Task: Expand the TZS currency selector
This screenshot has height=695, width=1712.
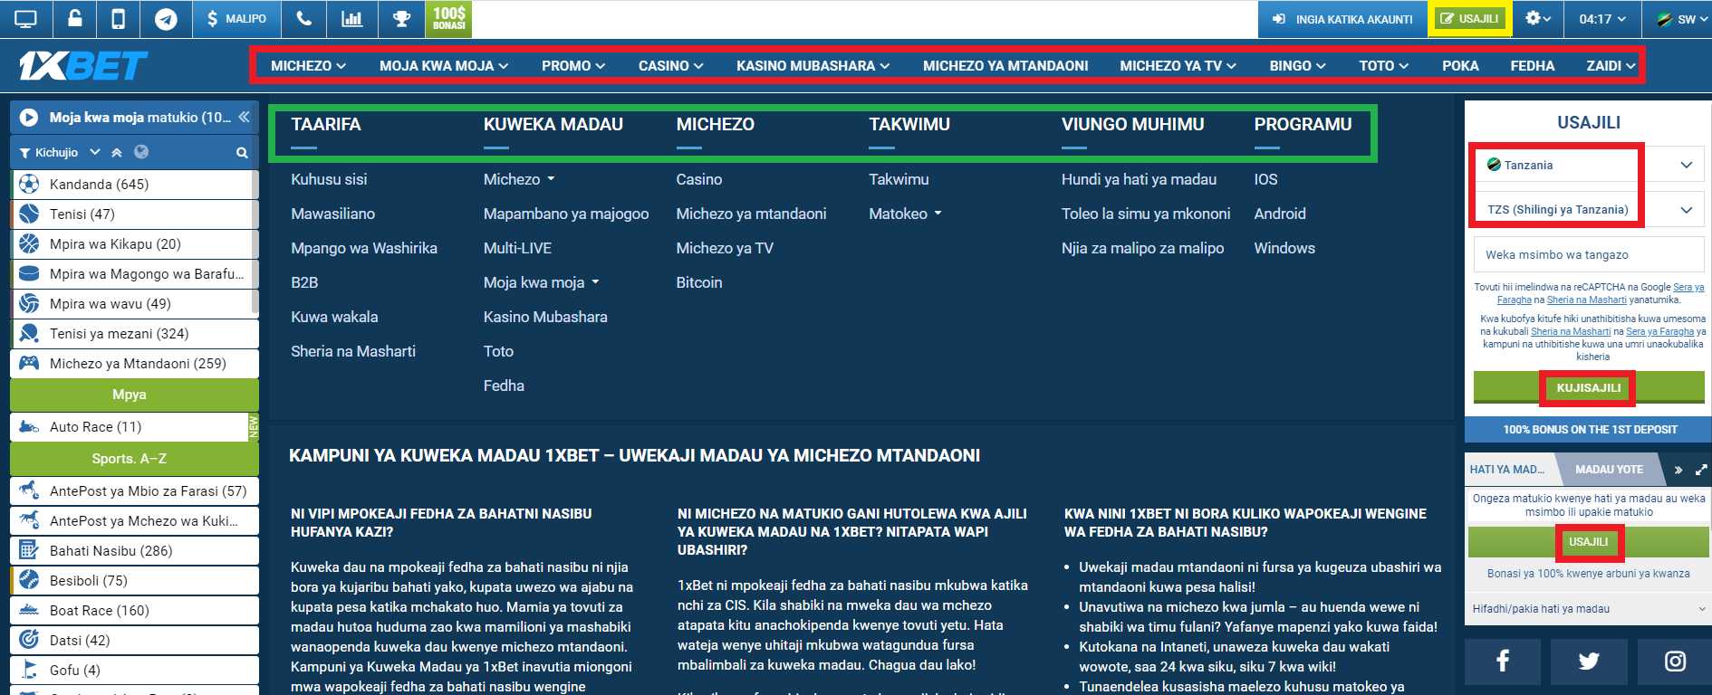Action: (1588, 210)
